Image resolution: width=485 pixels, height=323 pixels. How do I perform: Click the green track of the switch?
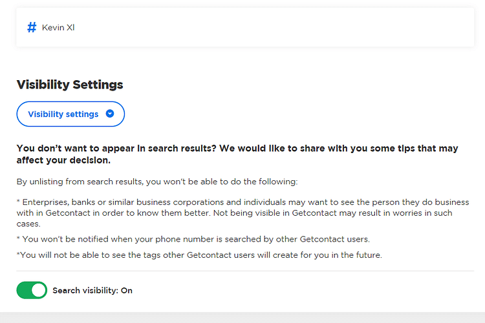[x=23, y=290]
